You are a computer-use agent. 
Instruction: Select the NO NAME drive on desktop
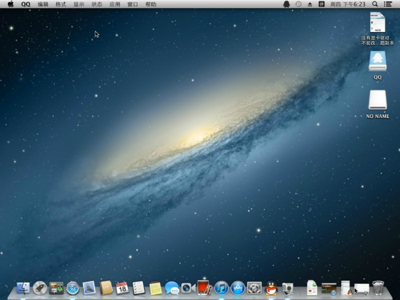click(x=377, y=101)
